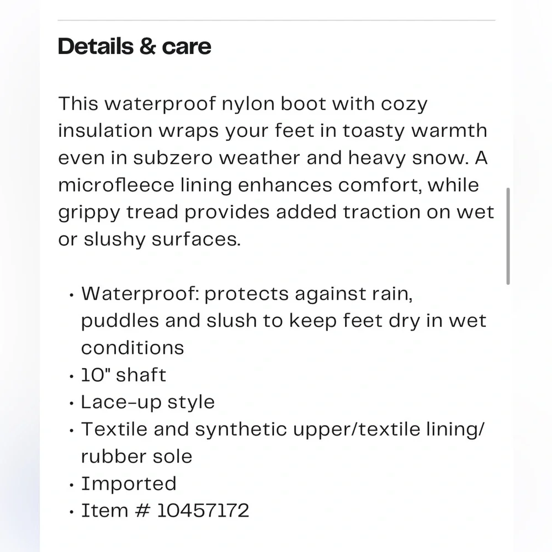
Task: Click the subzero weather phrase
Action: pyautogui.click(x=217, y=158)
